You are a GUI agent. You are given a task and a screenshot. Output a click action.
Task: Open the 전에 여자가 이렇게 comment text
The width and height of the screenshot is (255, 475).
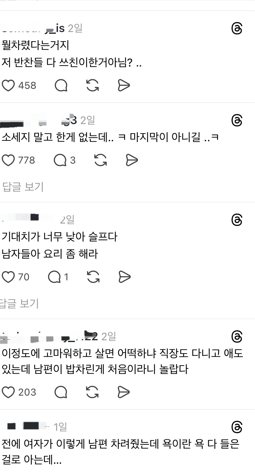tap(120, 452)
